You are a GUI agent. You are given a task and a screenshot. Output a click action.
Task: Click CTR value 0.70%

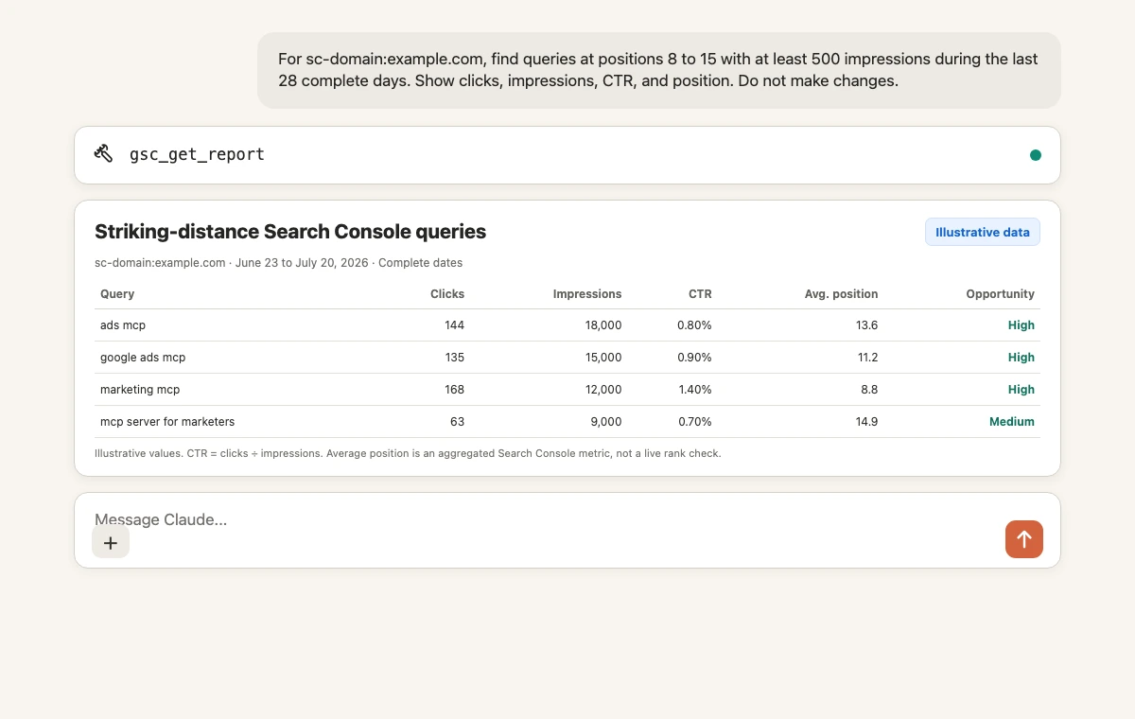click(x=694, y=422)
